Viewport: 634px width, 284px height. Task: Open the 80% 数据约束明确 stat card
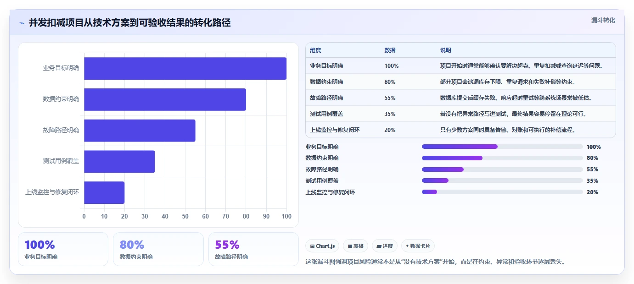click(x=158, y=249)
